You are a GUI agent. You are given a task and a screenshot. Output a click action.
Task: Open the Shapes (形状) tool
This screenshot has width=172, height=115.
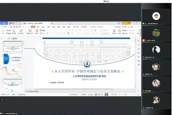pyautogui.click(x=120, y=32)
